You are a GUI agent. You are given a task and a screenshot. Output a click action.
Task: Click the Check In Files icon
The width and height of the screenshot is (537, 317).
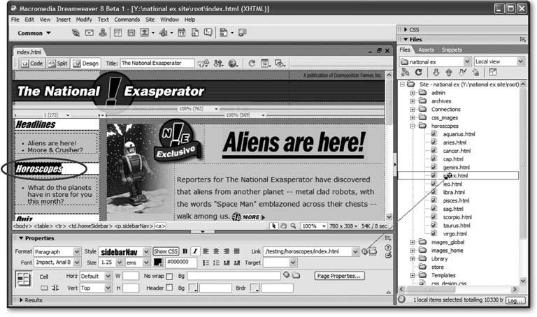tap(475, 72)
